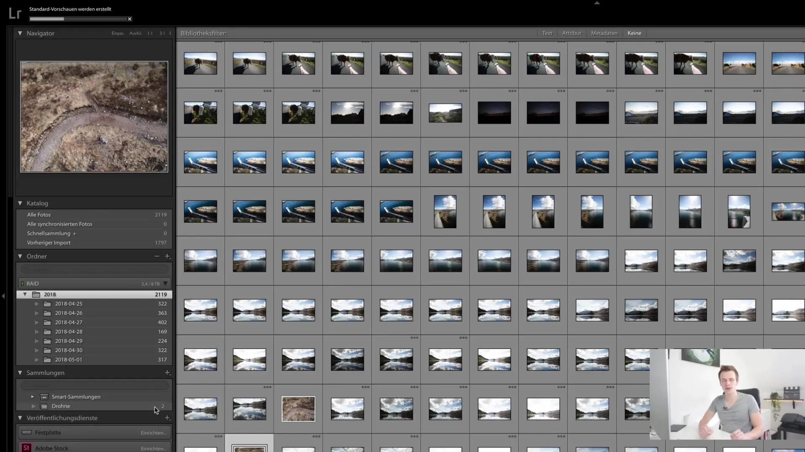805x452 pixels.
Task: Click Alle Fotos in Katalog
Action: click(38, 214)
